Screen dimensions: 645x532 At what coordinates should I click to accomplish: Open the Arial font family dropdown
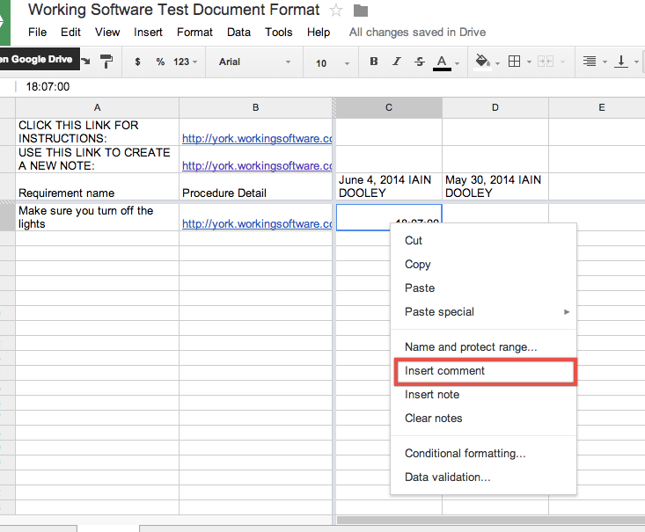pos(254,62)
